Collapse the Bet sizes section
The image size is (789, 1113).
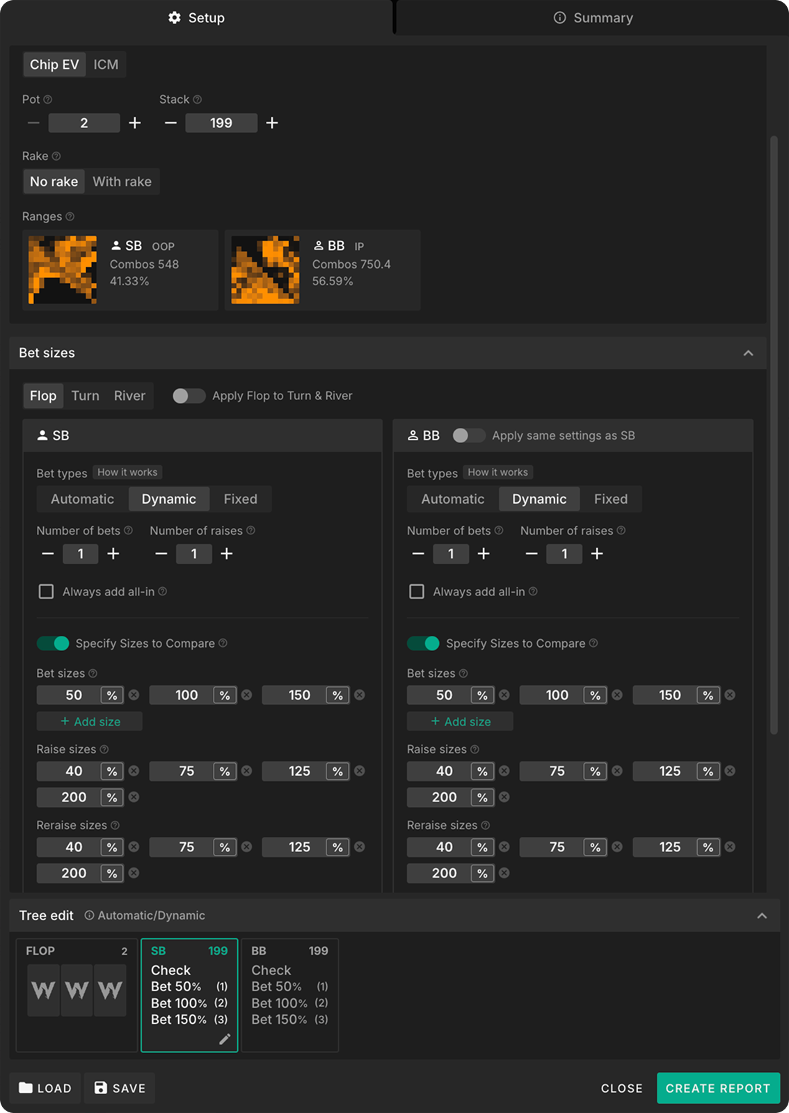748,353
